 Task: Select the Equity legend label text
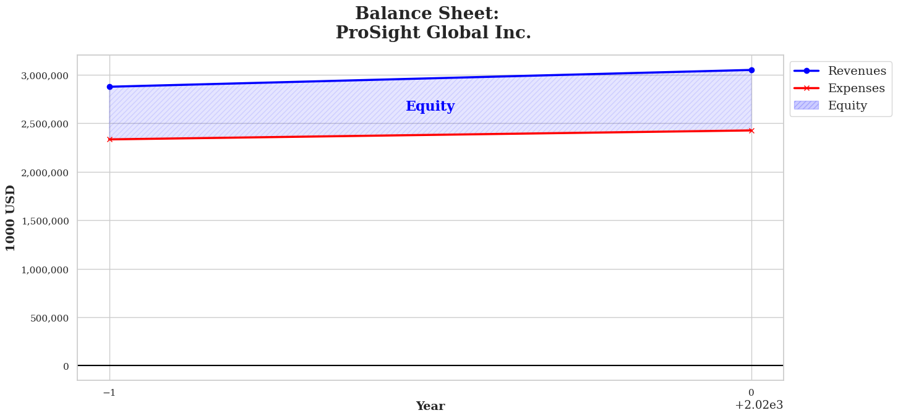pos(847,106)
